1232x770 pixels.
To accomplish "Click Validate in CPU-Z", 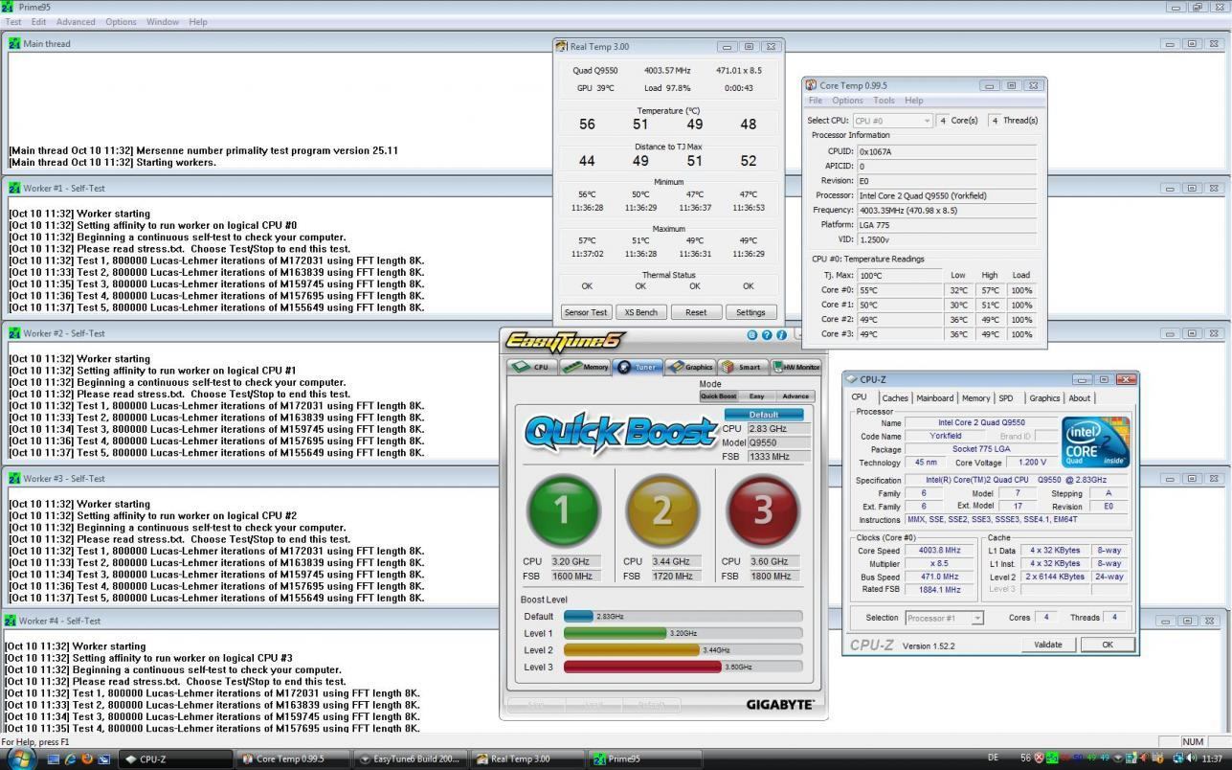I will pos(1047,645).
